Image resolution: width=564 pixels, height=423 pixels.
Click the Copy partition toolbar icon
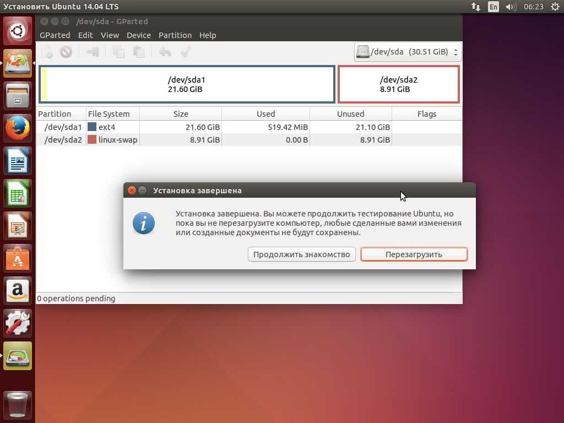click(x=118, y=52)
